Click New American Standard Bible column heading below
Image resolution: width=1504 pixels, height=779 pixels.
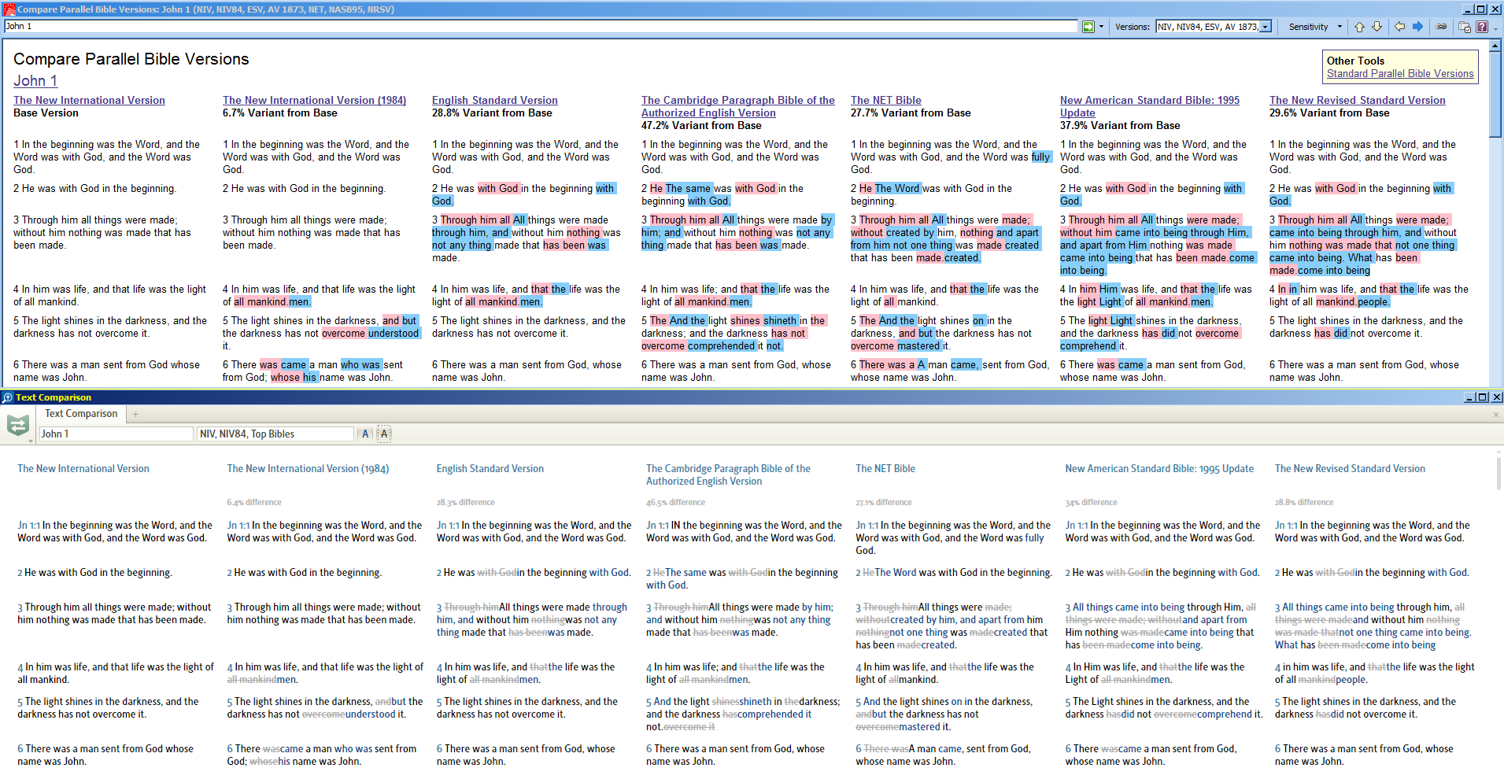(x=1159, y=469)
